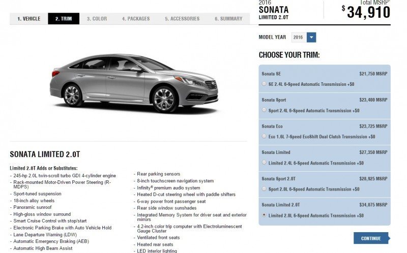
Task: Click the $21,750 MSRP price
Action: (373, 74)
